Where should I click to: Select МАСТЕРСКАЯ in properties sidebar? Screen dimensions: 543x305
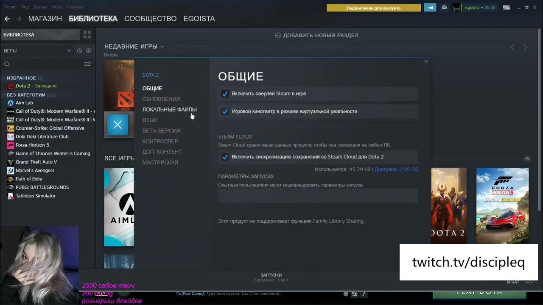160,163
